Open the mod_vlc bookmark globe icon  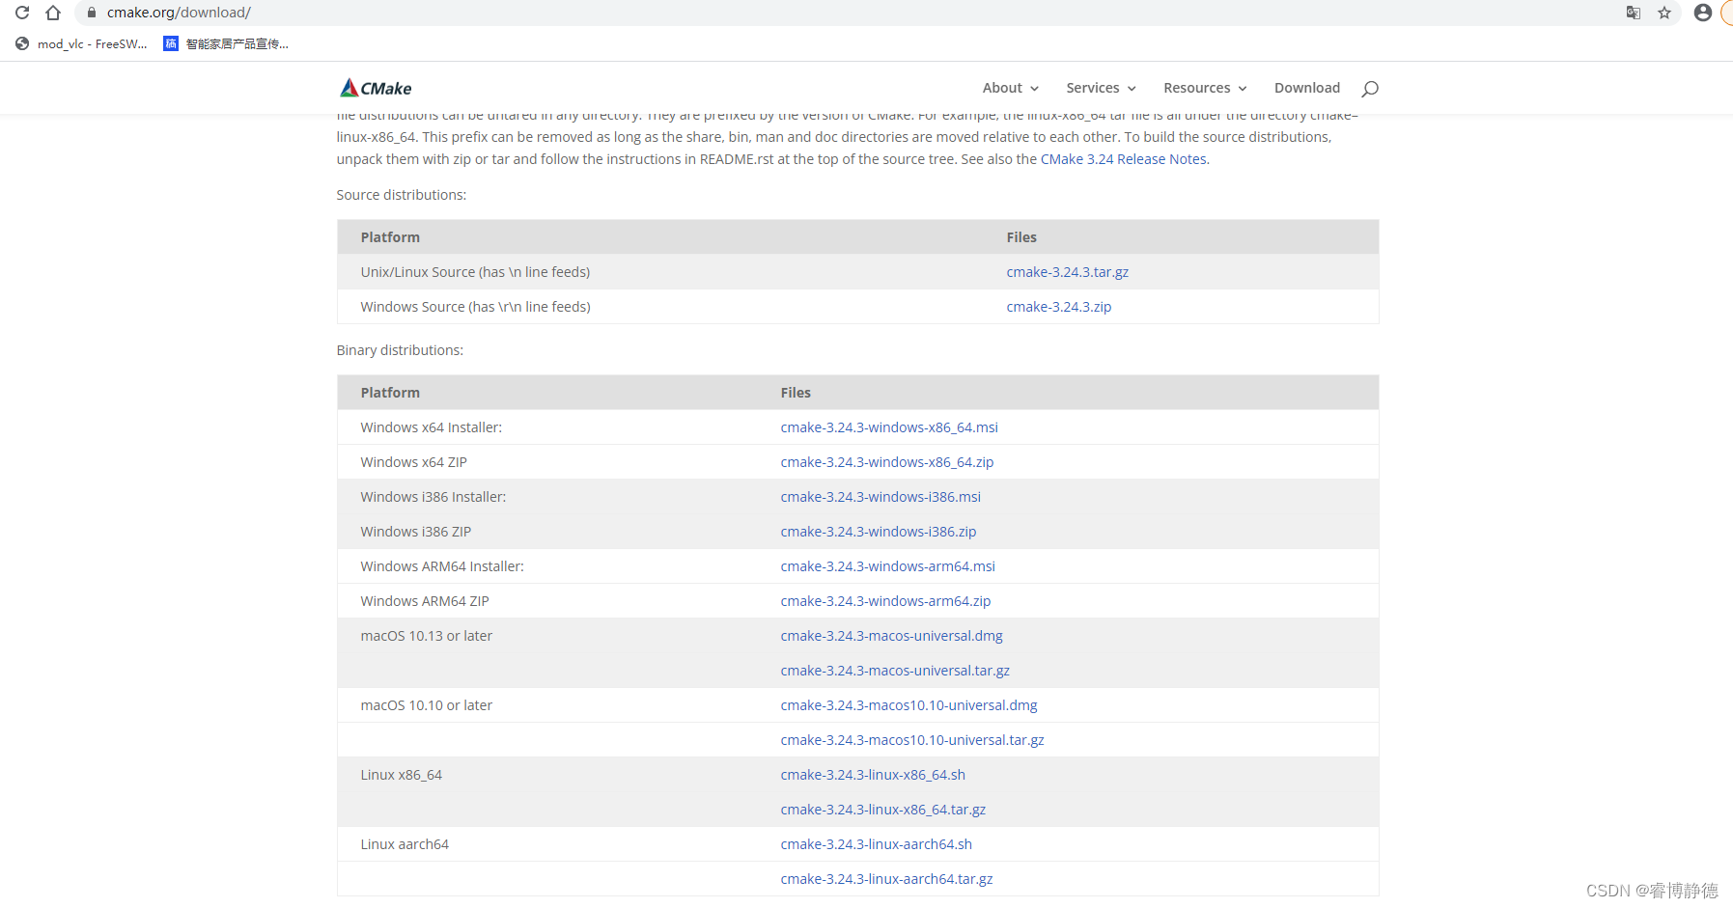(22, 43)
